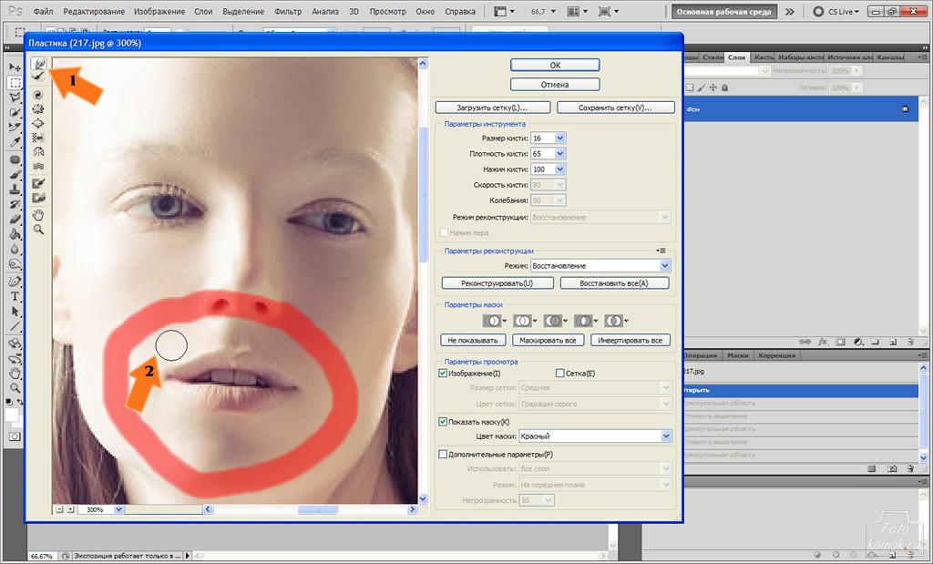Click the Восстановить все(A) button
Viewport: 933px width, 564px height.
coord(614,283)
